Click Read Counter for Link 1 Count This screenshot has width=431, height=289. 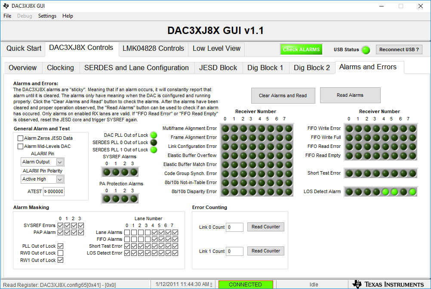pyautogui.click(x=266, y=251)
